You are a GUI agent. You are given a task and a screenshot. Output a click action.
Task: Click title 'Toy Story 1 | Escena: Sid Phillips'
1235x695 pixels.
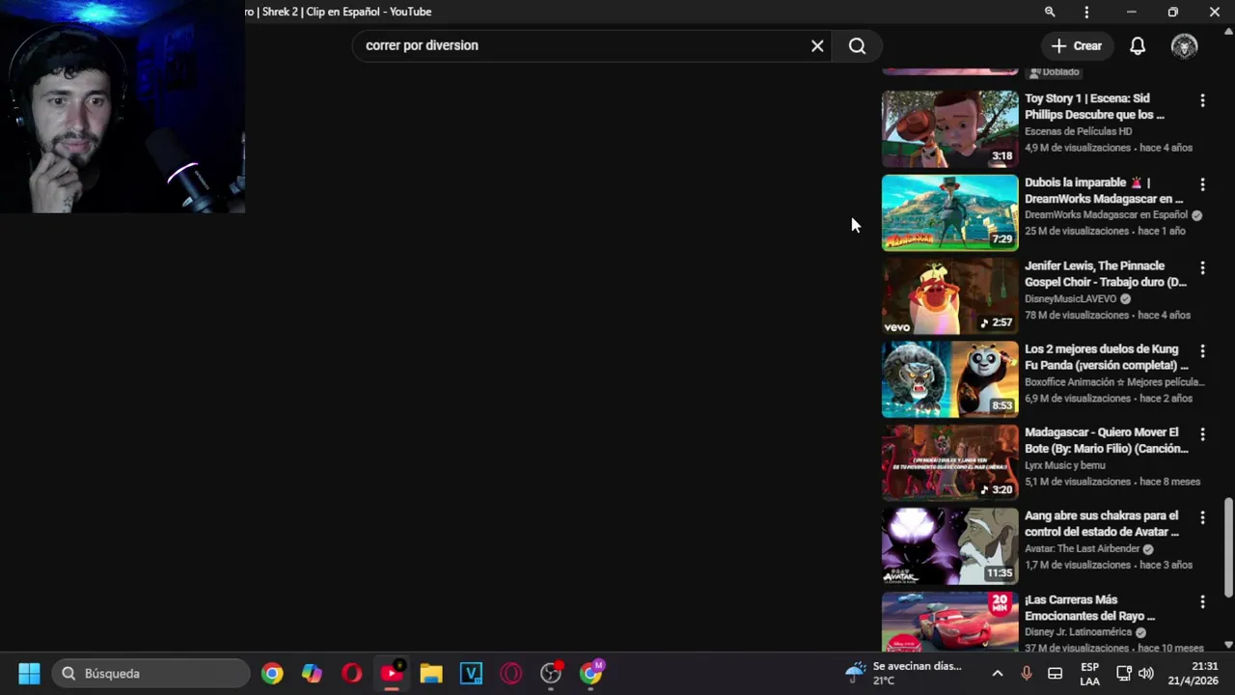click(x=1094, y=106)
